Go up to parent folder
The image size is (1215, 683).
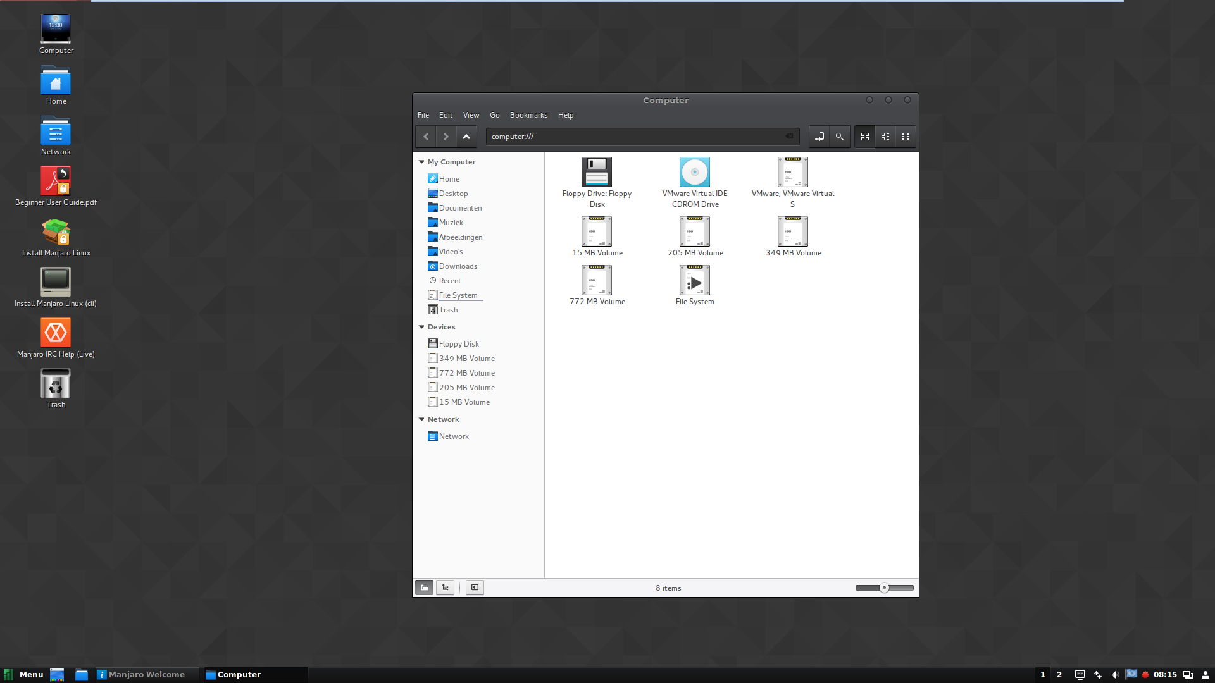[466, 137]
